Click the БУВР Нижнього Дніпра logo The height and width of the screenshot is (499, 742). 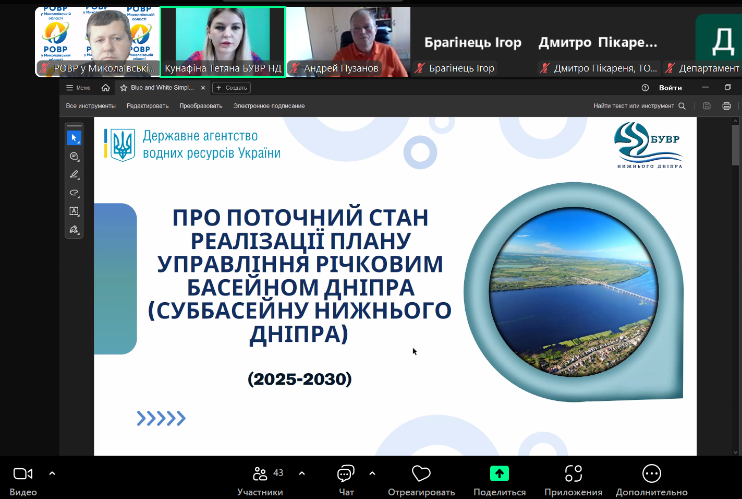649,145
